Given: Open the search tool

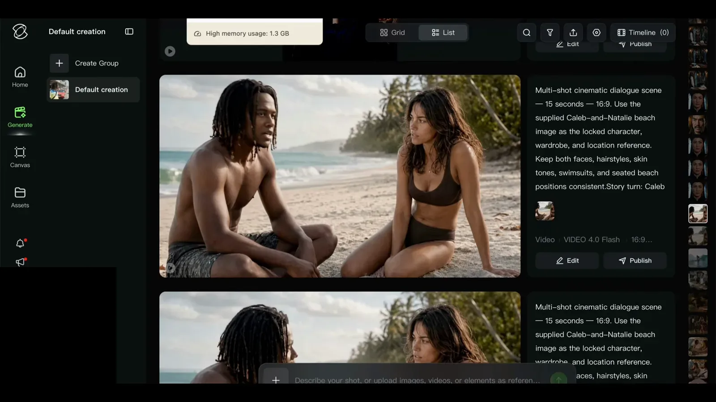Looking at the screenshot, I should [527, 33].
